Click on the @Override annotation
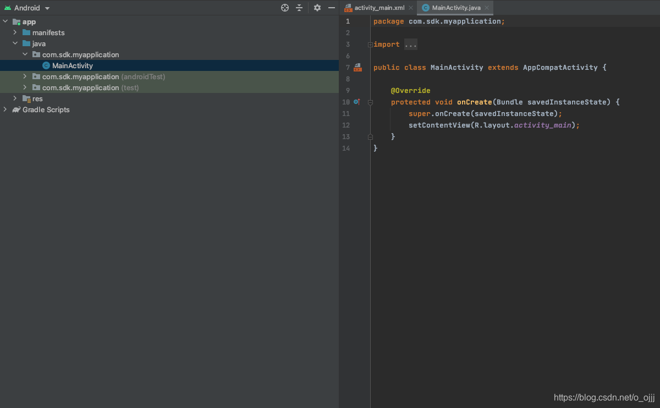Screen dimensions: 660x408 411,91
